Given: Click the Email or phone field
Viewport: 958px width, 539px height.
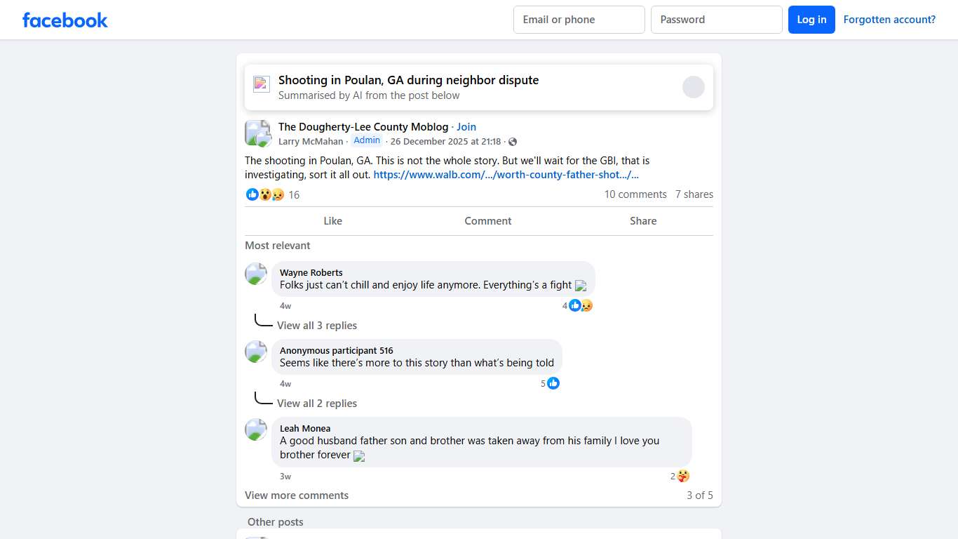Looking at the screenshot, I should 579,20.
